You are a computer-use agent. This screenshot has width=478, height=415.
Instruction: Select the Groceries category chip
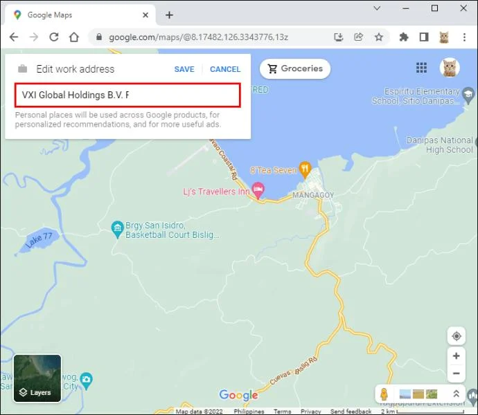click(295, 68)
